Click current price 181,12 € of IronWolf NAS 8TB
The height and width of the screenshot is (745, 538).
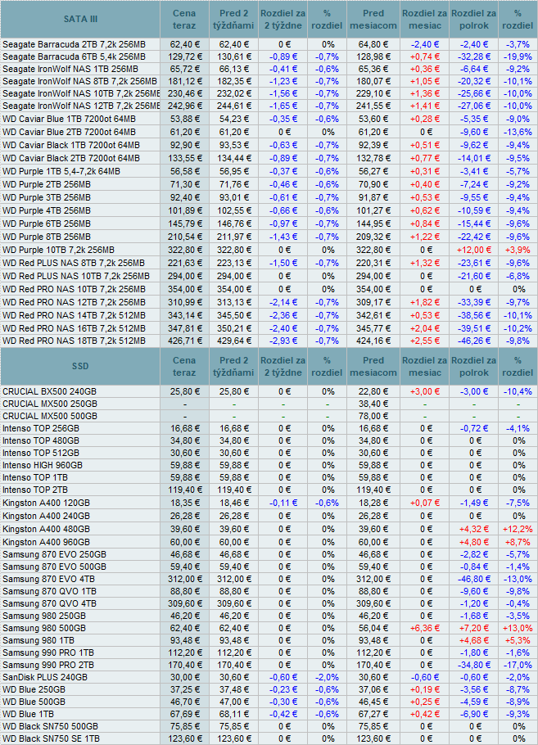coord(184,81)
